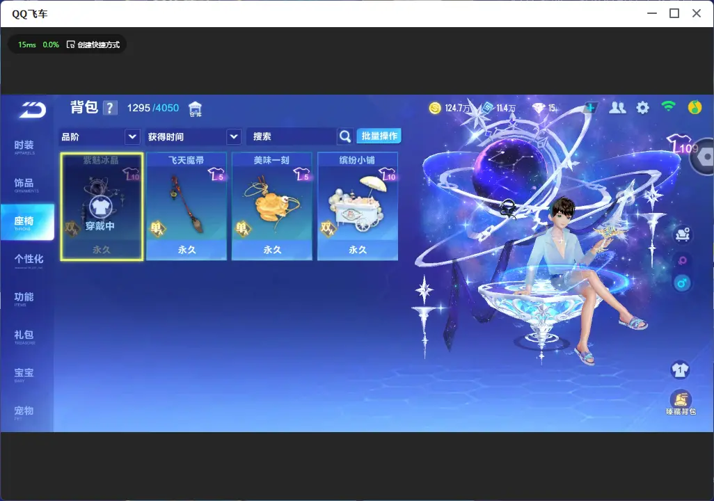The height and width of the screenshot is (501, 714).
Task: Switch to the 时装 tab
Action: [24, 146]
